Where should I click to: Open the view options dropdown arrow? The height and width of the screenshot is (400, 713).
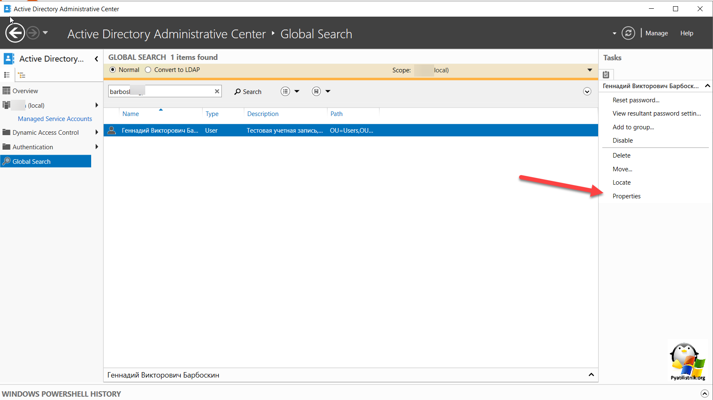(297, 91)
